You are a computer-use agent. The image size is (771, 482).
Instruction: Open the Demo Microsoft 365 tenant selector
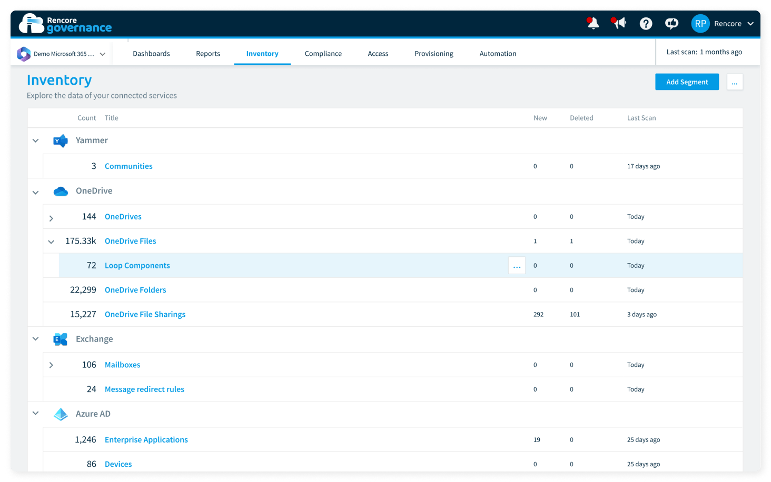62,54
